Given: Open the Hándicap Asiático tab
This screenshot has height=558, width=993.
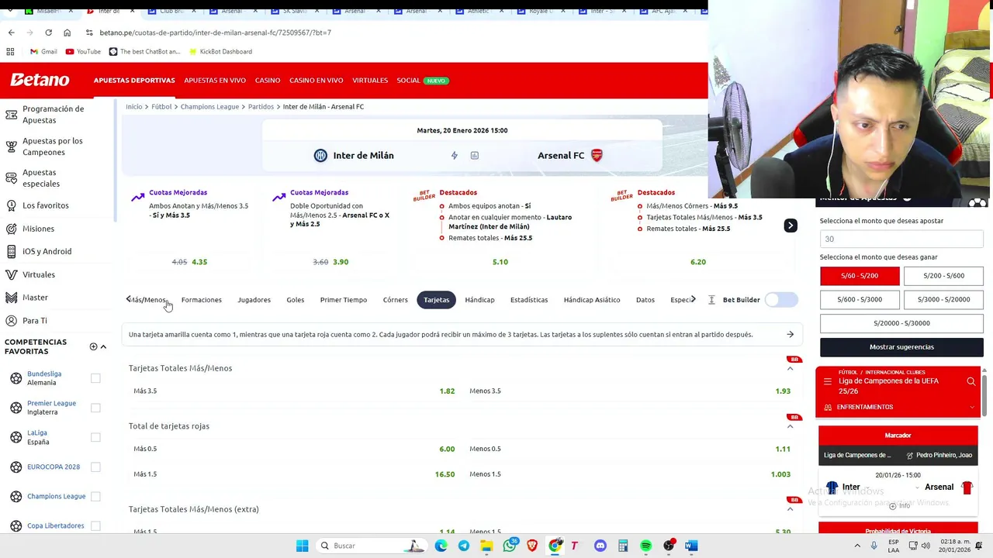Looking at the screenshot, I should (592, 300).
